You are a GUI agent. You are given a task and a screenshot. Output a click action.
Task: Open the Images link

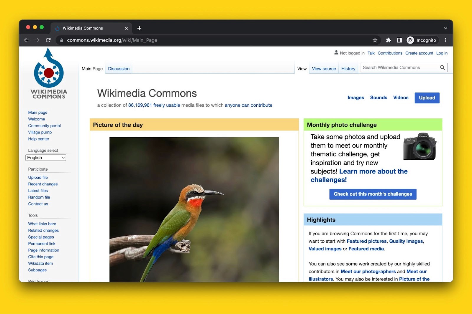355,97
